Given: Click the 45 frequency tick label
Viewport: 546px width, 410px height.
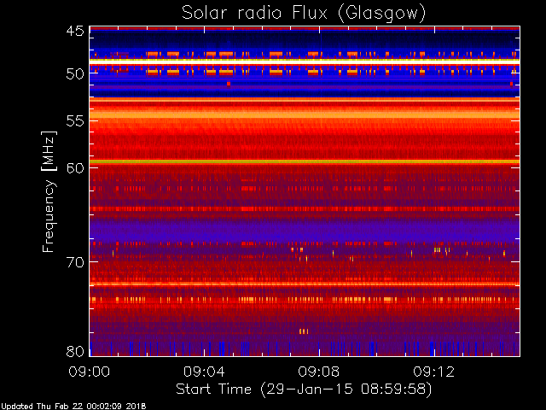Looking at the screenshot, I should tap(75, 32).
